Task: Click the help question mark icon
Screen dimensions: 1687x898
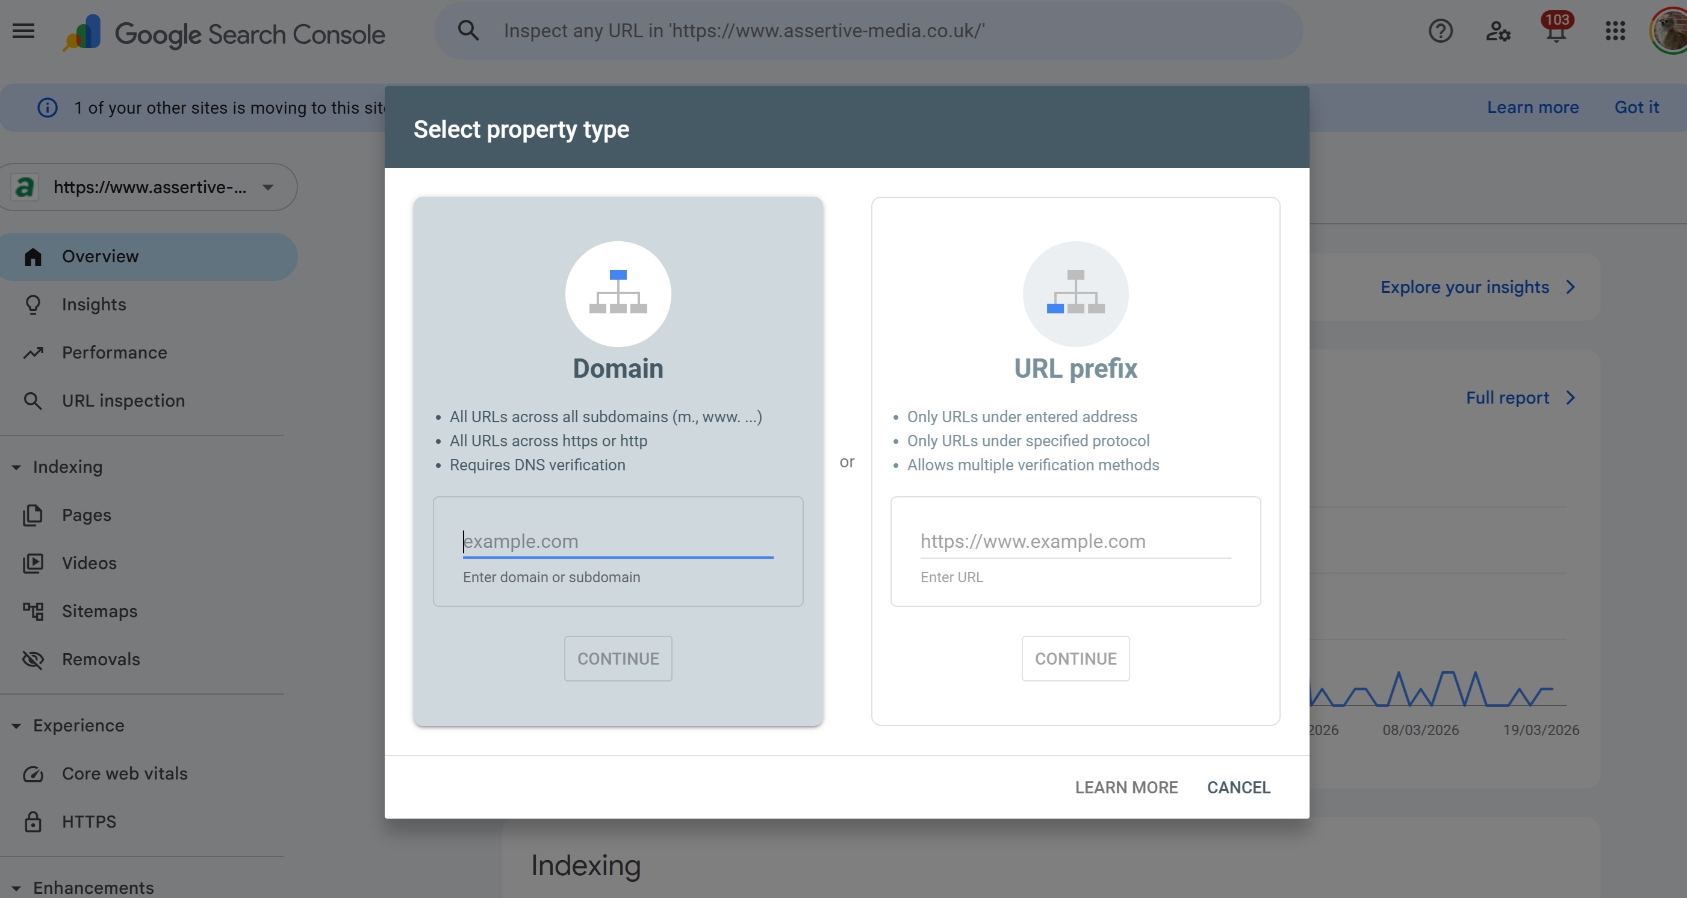Action: pyautogui.click(x=1440, y=31)
